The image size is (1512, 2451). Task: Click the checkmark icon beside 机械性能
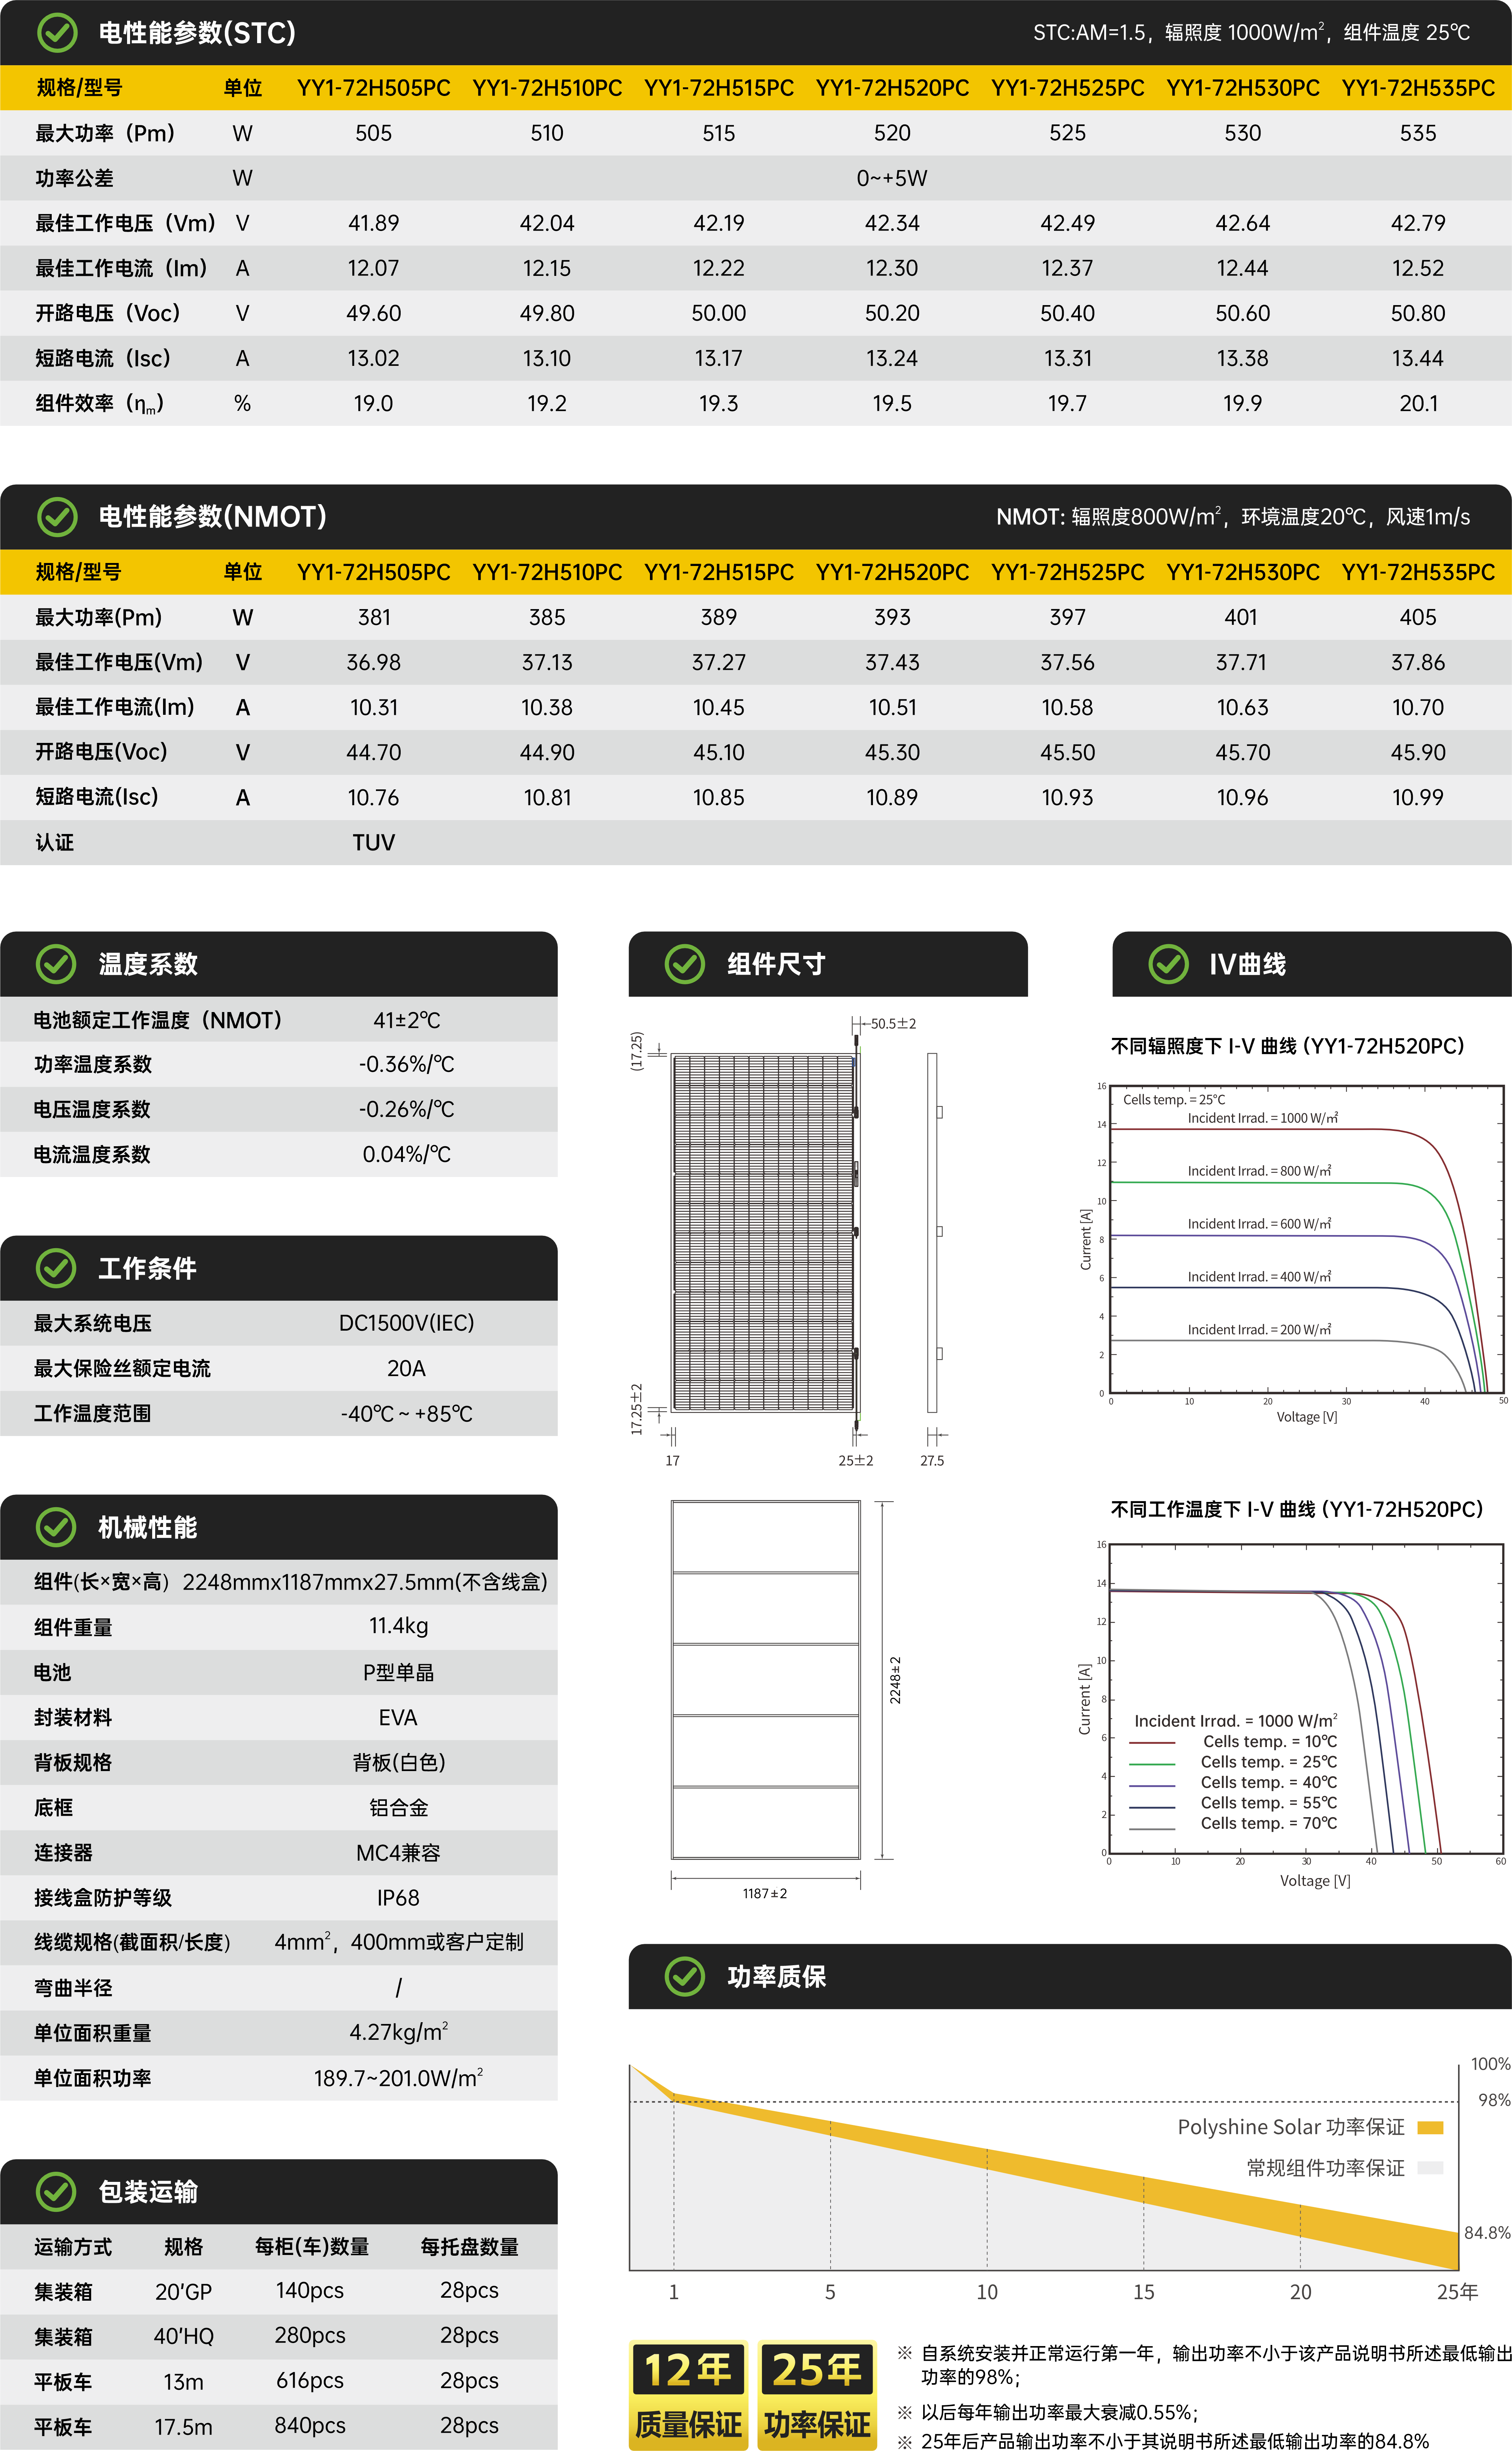[56, 1527]
